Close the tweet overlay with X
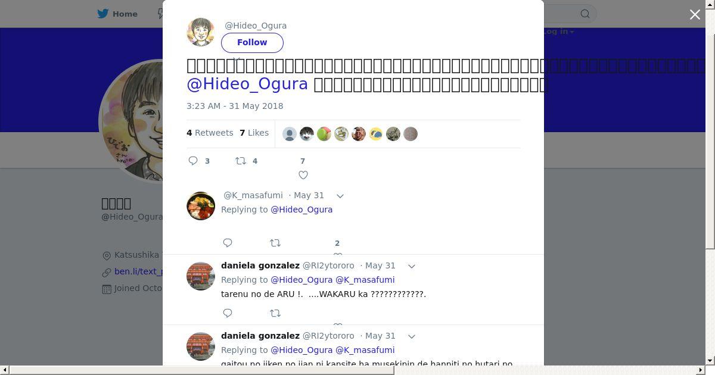 coord(695,14)
